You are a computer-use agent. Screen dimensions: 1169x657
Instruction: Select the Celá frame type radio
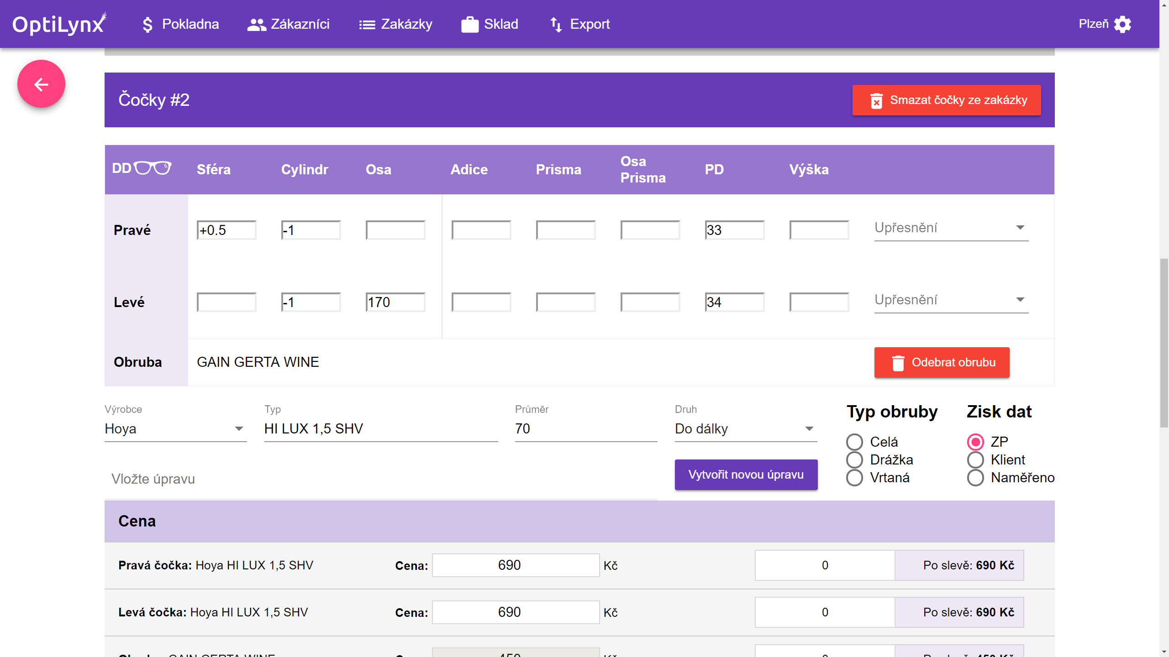point(854,442)
